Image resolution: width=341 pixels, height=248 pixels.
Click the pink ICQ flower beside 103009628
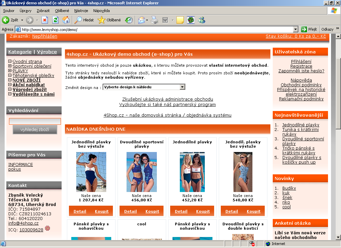pyautogui.click(x=47, y=228)
